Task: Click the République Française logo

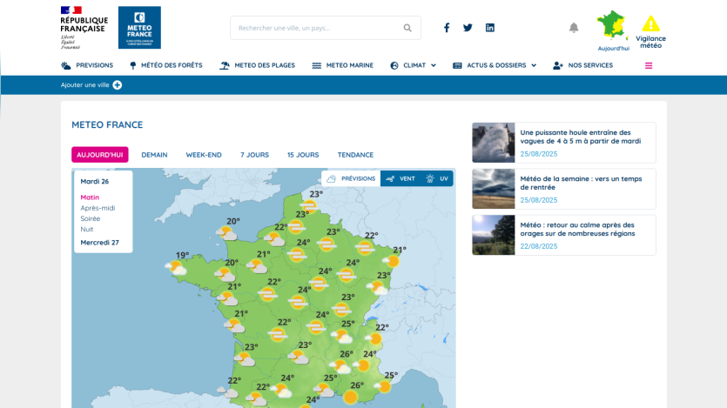Action: pos(84,27)
